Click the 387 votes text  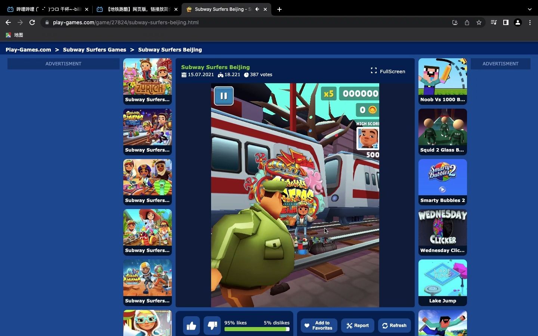point(261,75)
